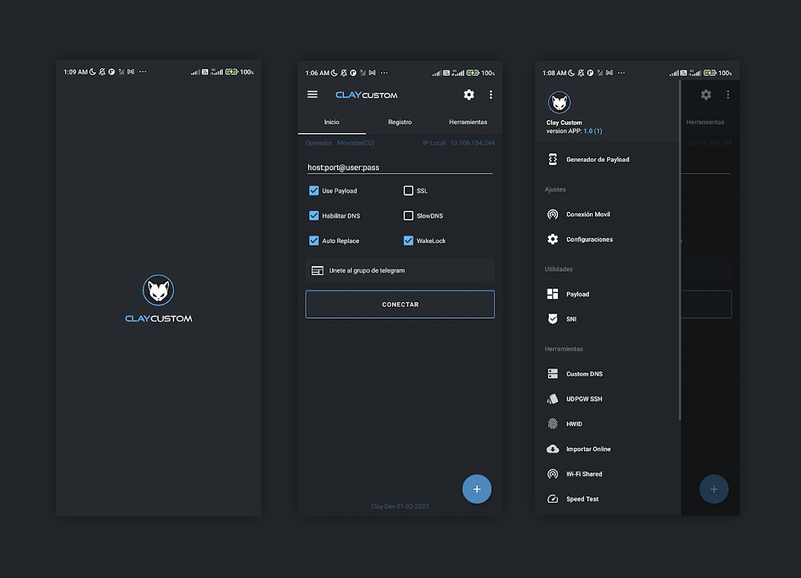Select Wi-Fi Shared in the drawer
Viewport: 801px width, 578px height.
(608, 474)
